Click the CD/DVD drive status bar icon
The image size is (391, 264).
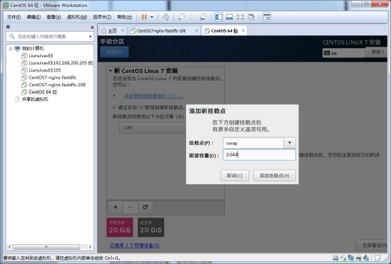point(344,258)
